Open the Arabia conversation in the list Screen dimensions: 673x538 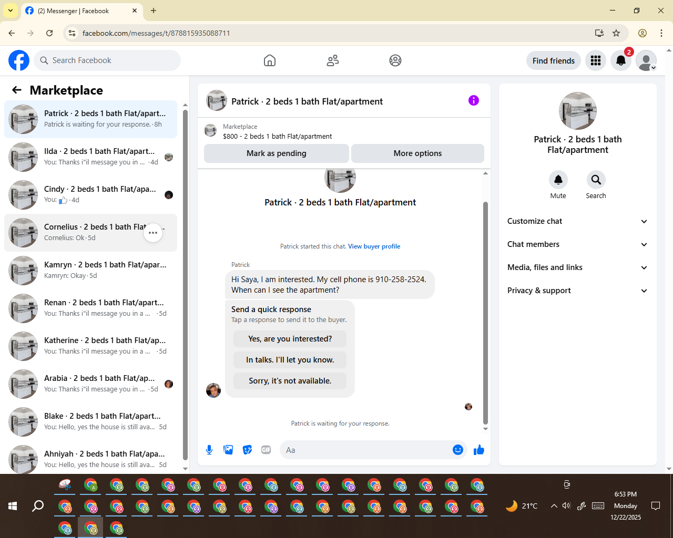click(90, 384)
